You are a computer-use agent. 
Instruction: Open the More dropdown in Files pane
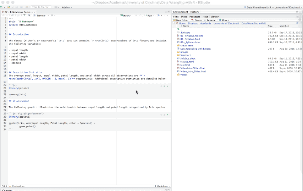click(224, 20)
